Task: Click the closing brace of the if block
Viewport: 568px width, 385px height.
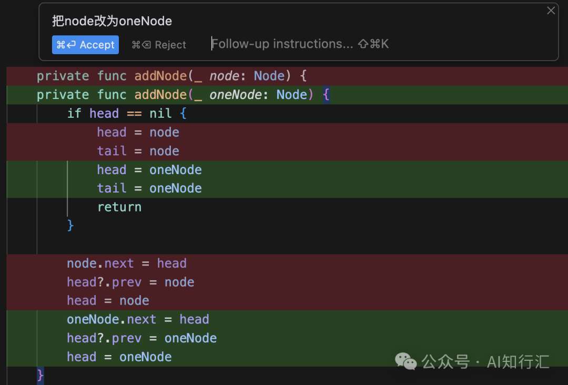Action: 70,226
